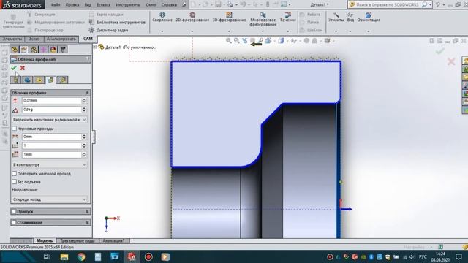Open the Правка menu
Screen dimensions: 468x263
coord(72,5)
